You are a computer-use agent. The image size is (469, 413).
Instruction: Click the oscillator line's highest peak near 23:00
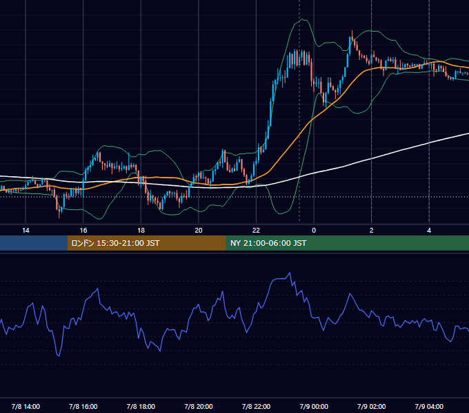(290, 273)
